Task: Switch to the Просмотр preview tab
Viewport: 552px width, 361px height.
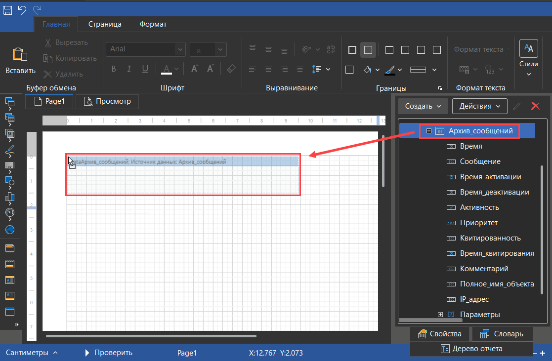Action: click(107, 101)
